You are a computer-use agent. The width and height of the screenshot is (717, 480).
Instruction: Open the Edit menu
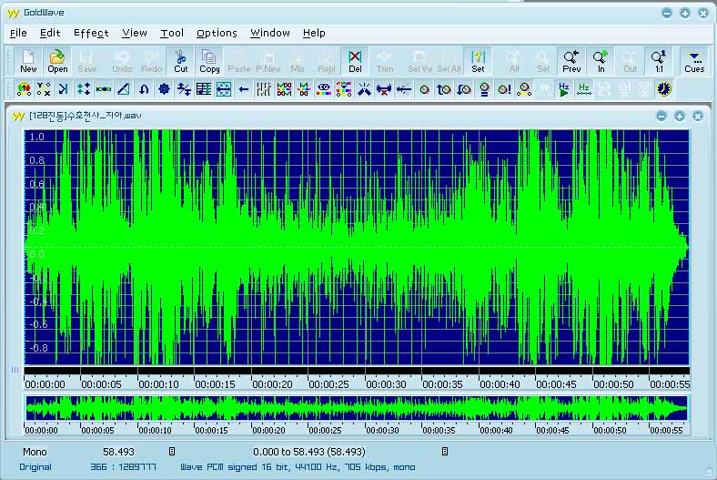(50, 33)
